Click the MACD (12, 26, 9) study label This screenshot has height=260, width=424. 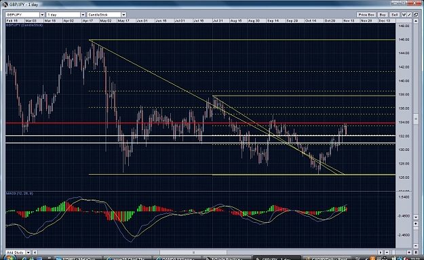coord(20,194)
